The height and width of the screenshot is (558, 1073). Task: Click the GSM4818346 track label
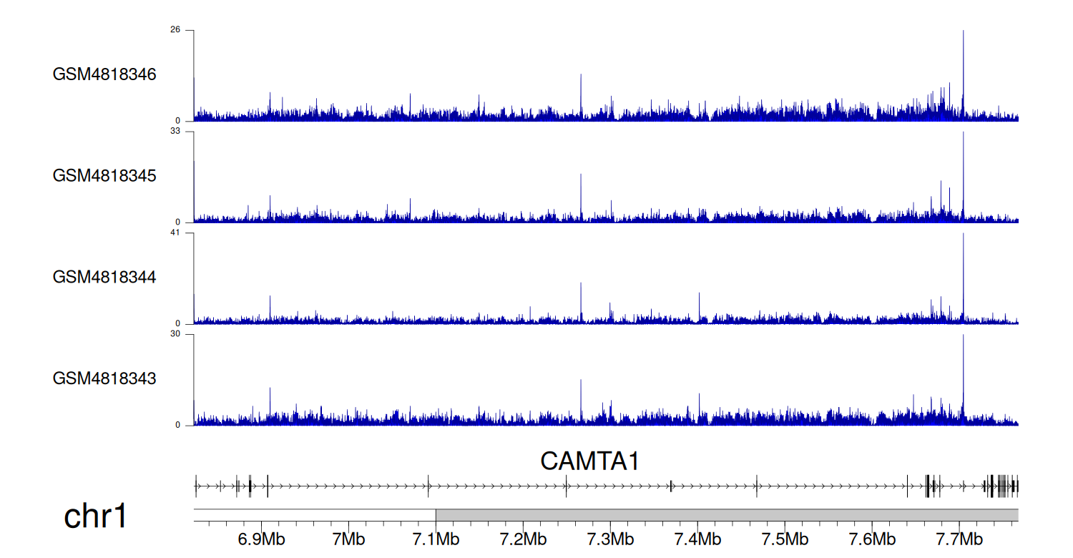pyautogui.click(x=104, y=74)
